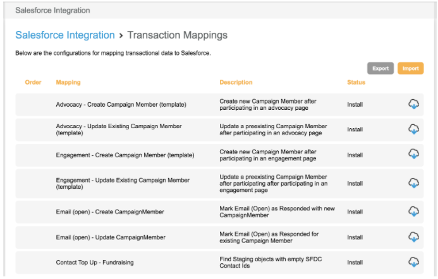This screenshot has width=438, height=279.
Task: Click the Status column header
Action: click(356, 83)
